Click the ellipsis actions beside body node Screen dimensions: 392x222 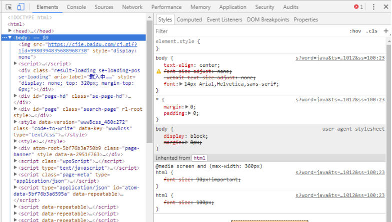pos(4,38)
